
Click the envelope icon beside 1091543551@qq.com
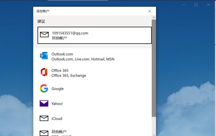pos(44,35)
